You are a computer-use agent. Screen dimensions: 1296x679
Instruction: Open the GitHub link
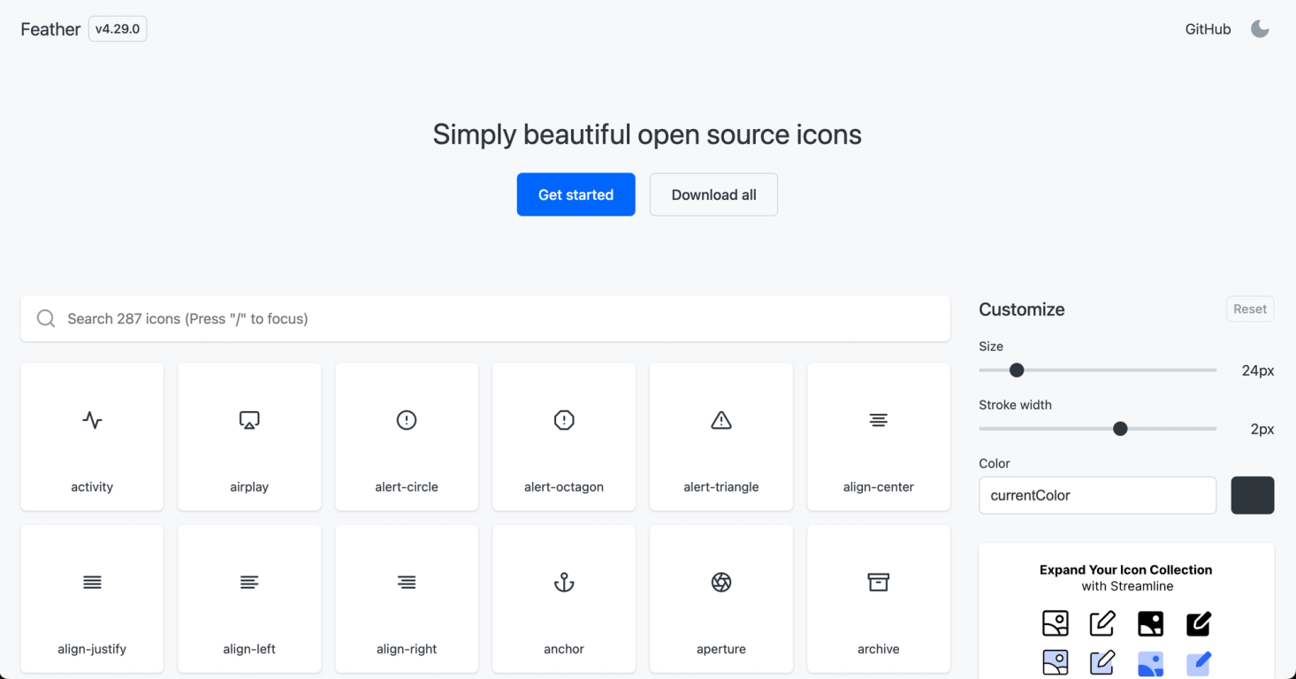pyautogui.click(x=1208, y=29)
